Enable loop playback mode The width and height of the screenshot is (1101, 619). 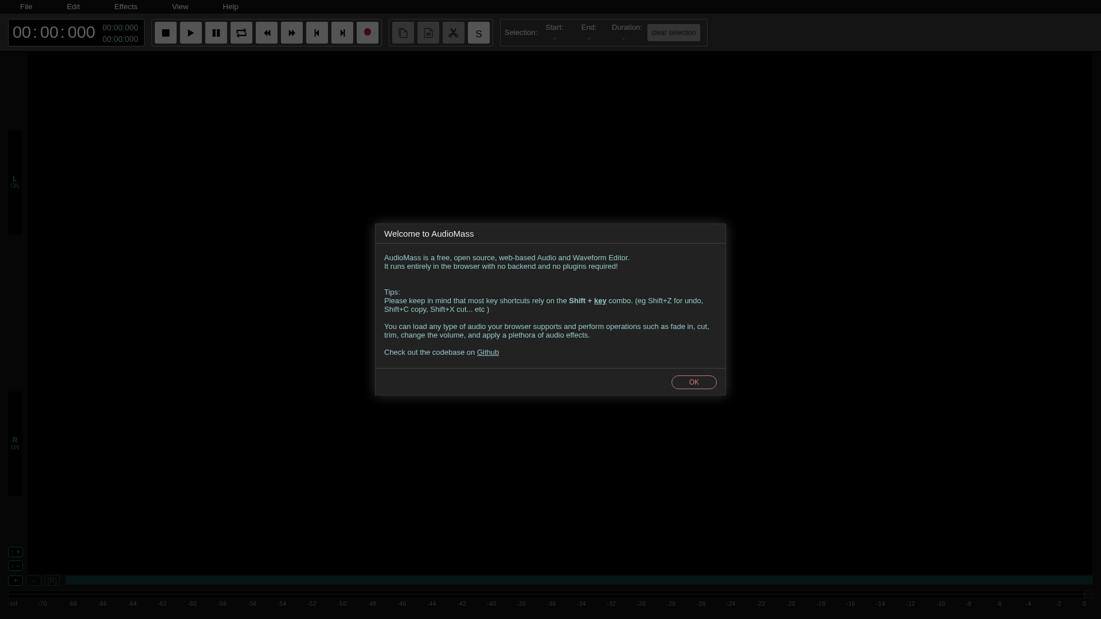pyautogui.click(x=241, y=33)
